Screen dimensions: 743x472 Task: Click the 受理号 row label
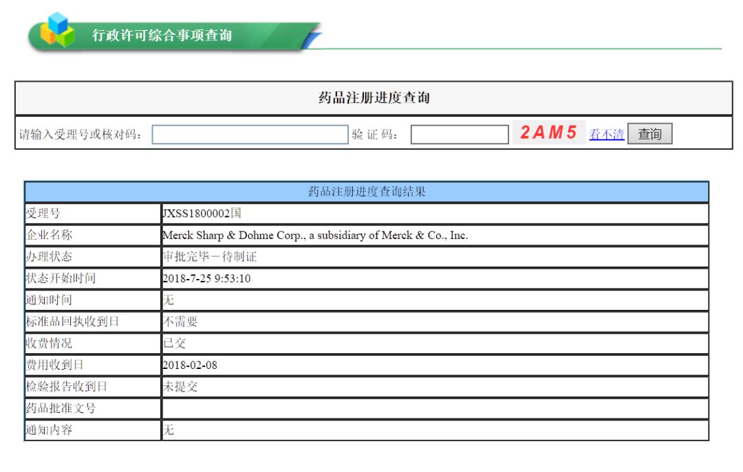(x=43, y=214)
